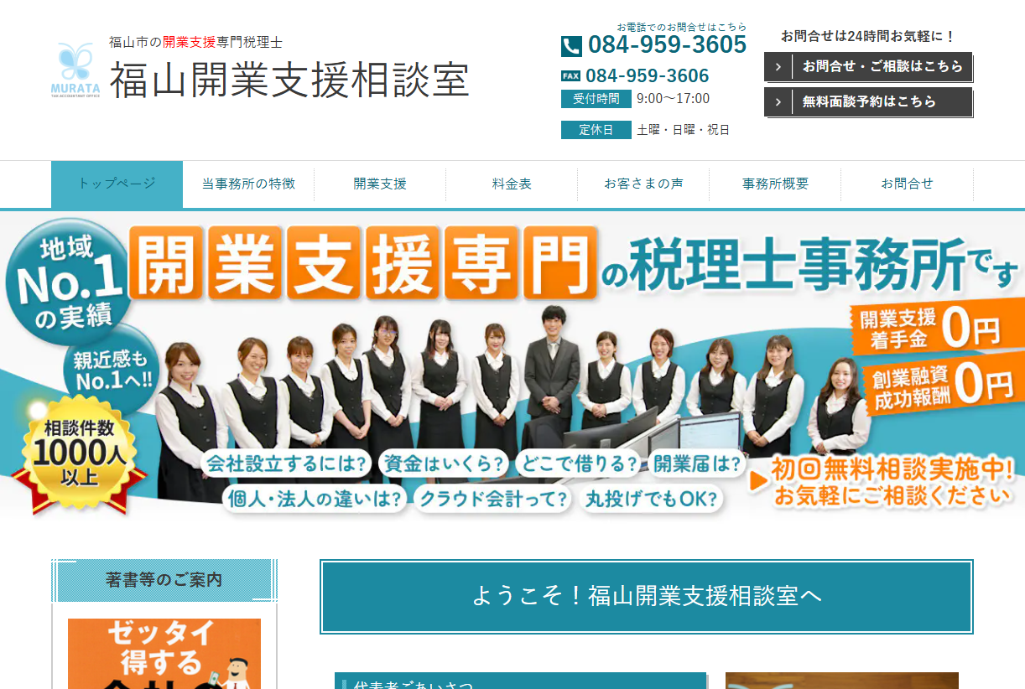Click the telephone icon beside 084-959-3605
The image size is (1025, 689).
[571, 46]
